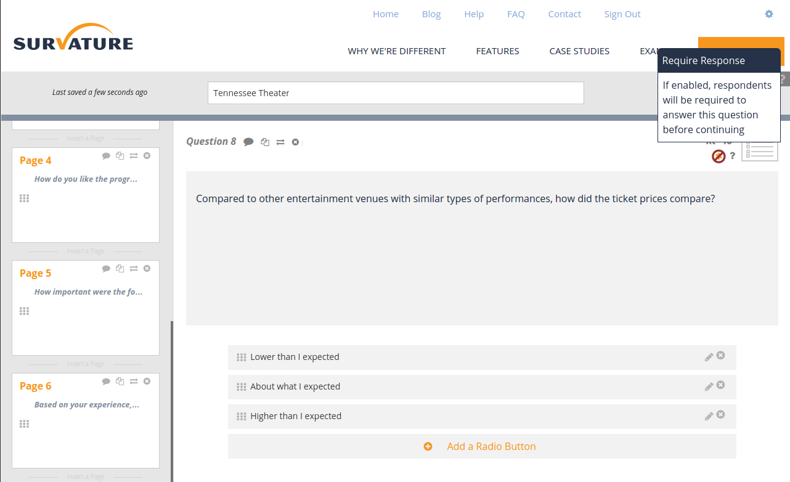
Task: Edit 'Lower than I expected' with pencil icon
Action: [709, 357]
